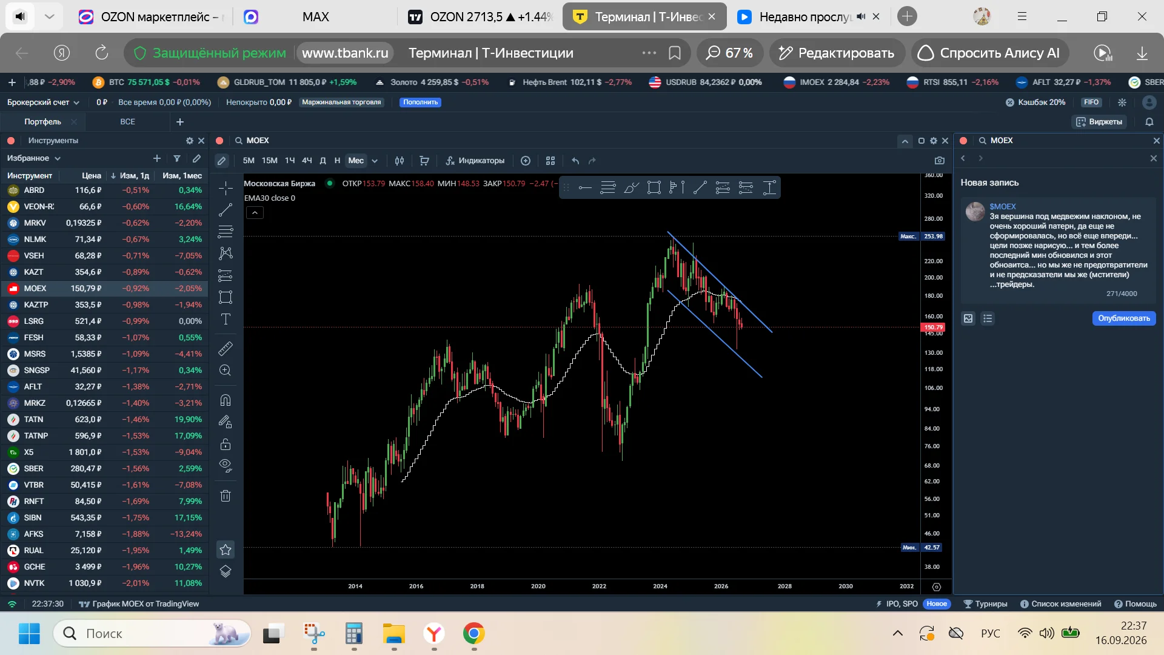Toggle lock all drawings

226,445
